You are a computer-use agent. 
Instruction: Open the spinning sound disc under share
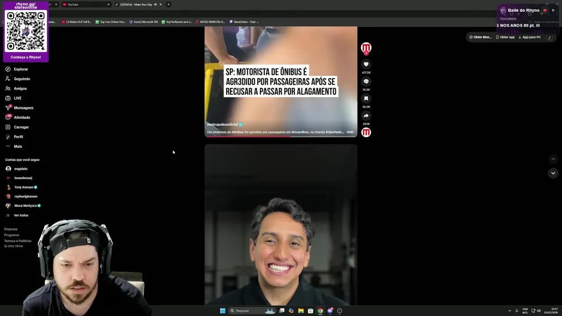coord(366,132)
